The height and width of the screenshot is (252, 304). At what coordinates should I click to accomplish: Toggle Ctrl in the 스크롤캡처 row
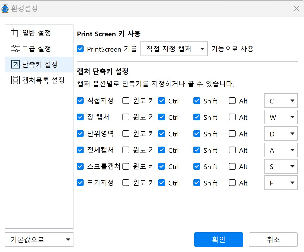[x=162, y=166]
